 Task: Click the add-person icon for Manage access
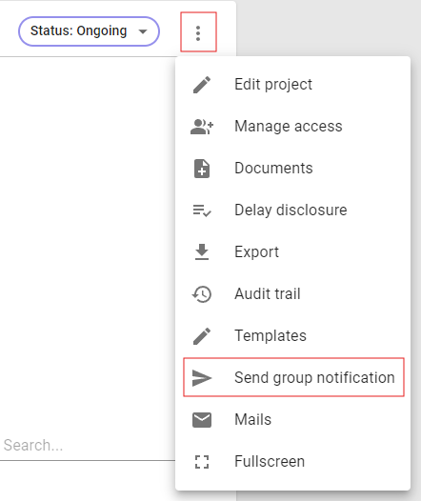(202, 127)
